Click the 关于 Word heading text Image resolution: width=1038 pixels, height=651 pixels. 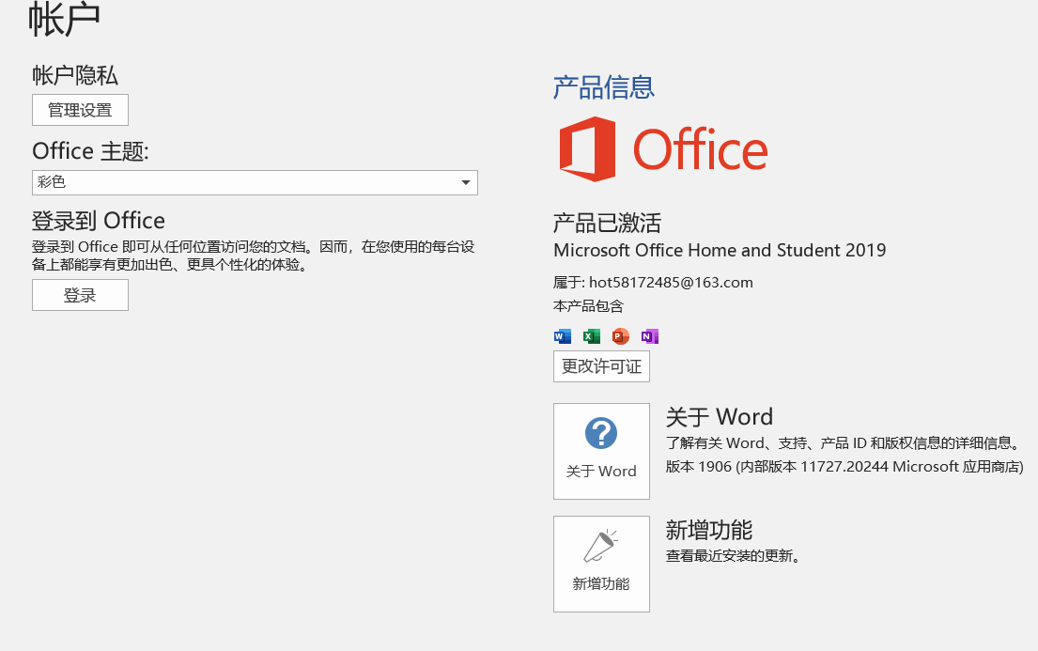719,416
